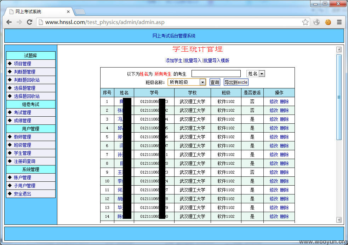Click the browser forward arrow
The height and width of the screenshot is (245, 348).
[x=19, y=22]
